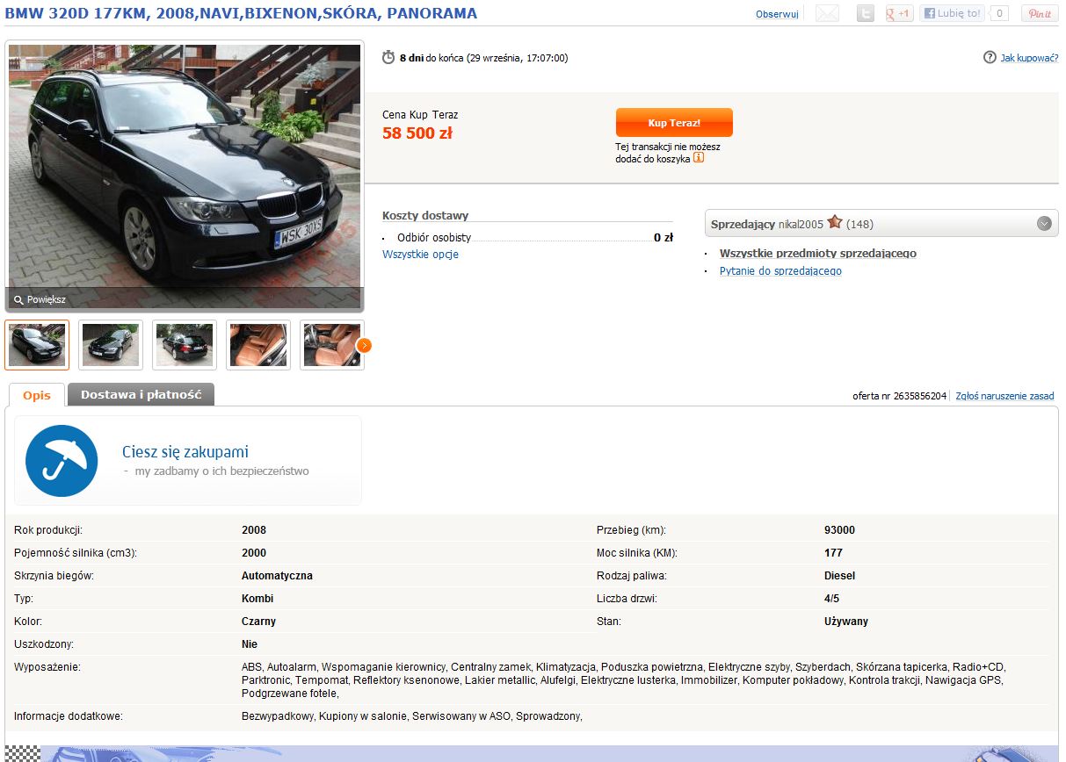
Task: Open Pytanie do sprzedającego link
Action: [780, 271]
